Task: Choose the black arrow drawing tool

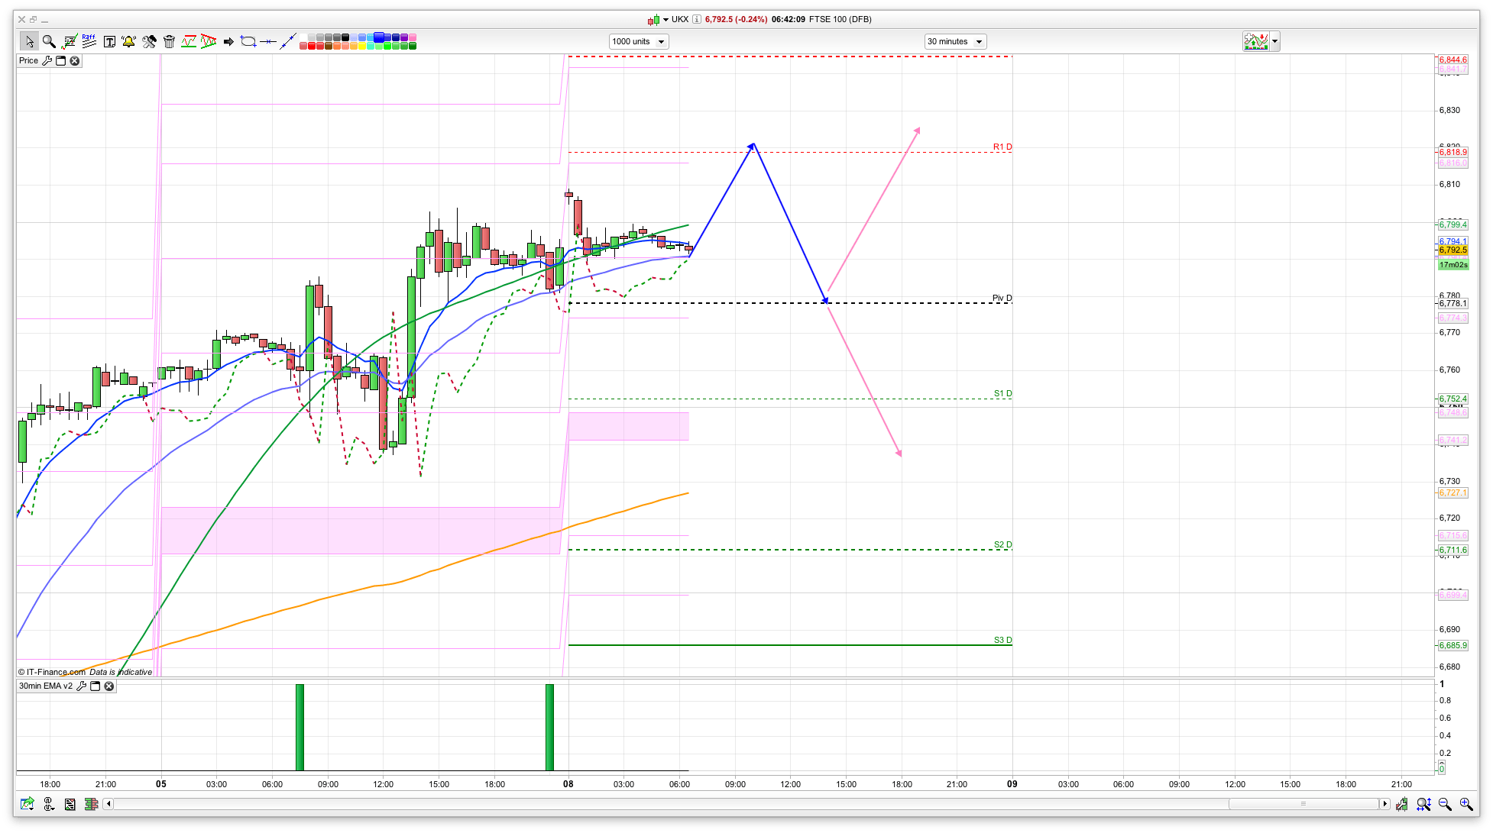Action: [228, 41]
